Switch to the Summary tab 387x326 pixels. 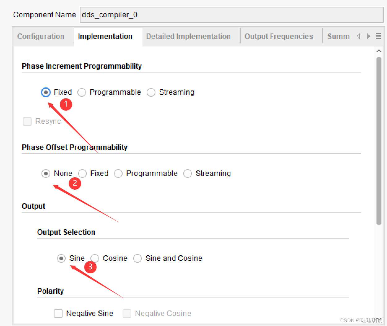338,37
